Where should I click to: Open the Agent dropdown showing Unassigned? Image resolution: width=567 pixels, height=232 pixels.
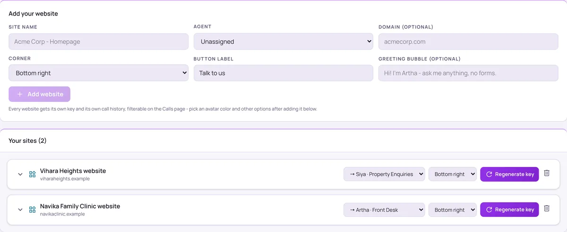click(x=283, y=41)
